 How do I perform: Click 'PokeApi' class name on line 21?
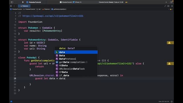(31, 58)
